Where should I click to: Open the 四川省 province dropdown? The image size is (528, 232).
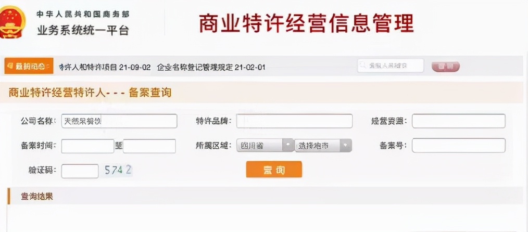(x=266, y=146)
